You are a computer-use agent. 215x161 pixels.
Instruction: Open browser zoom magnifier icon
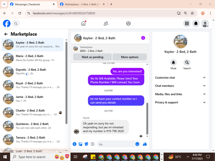coord(185,13)
